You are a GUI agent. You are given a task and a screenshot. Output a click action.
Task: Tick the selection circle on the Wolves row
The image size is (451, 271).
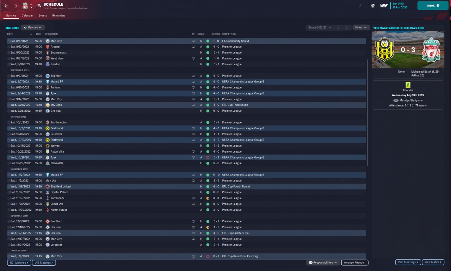(9, 146)
